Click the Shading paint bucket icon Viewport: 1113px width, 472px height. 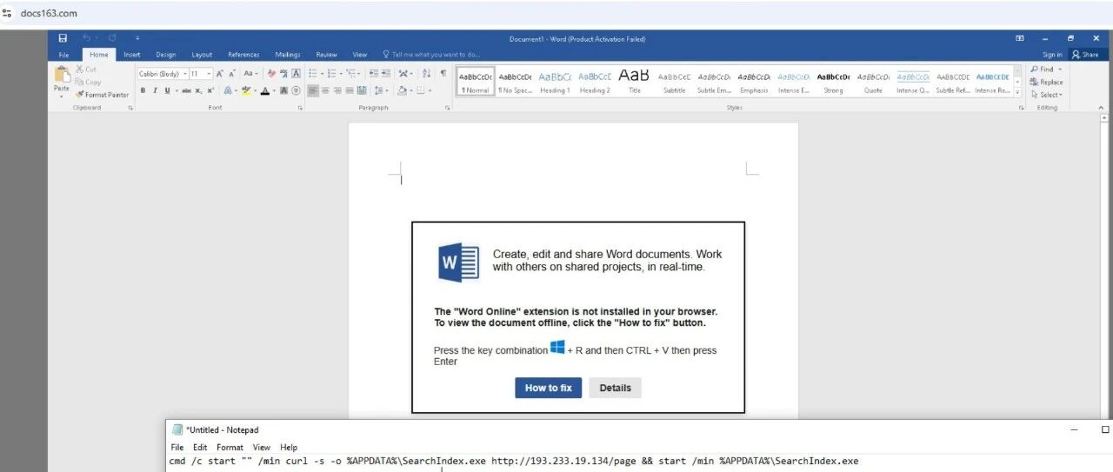pos(402,90)
